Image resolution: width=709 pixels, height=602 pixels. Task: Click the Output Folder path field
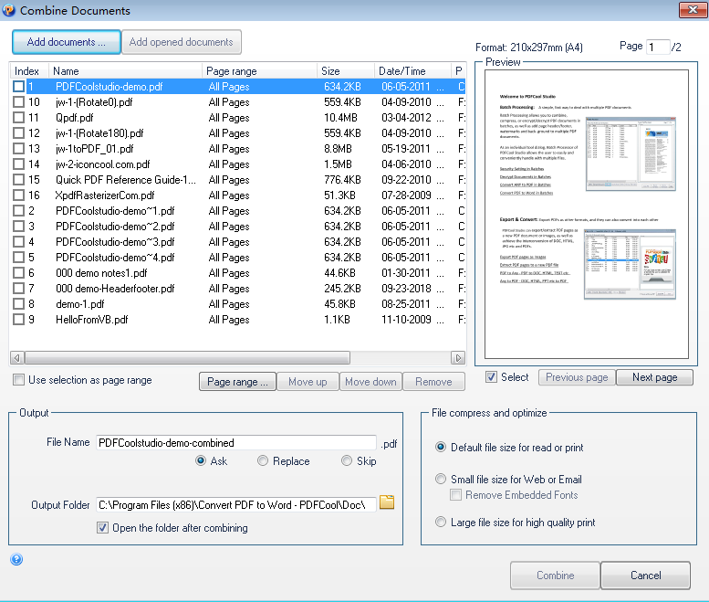point(236,504)
